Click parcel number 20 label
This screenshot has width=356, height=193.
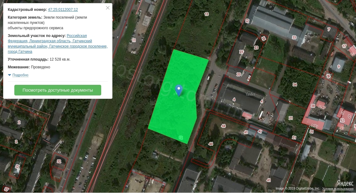coord(239,74)
